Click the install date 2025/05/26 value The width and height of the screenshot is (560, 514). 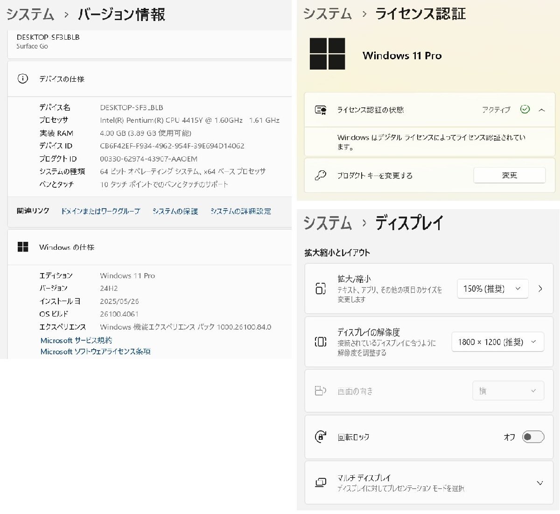(119, 301)
